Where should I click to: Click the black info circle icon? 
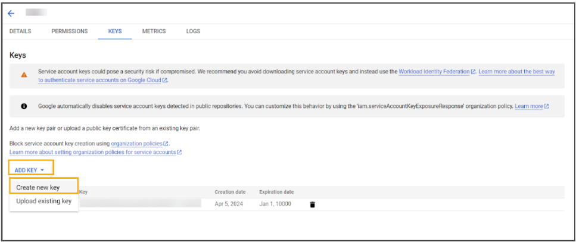pyautogui.click(x=24, y=106)
